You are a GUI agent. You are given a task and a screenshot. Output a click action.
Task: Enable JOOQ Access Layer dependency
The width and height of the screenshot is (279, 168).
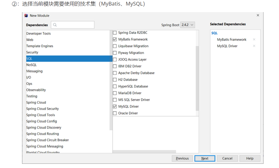point(115,59)
